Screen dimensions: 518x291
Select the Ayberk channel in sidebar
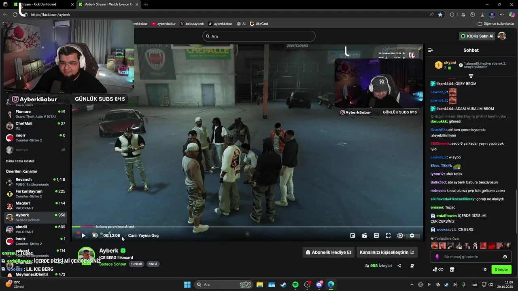pyautogui.click(x=36, y=217)
